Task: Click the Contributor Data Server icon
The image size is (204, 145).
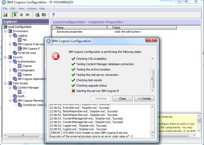Action: (x=20, y=105)
